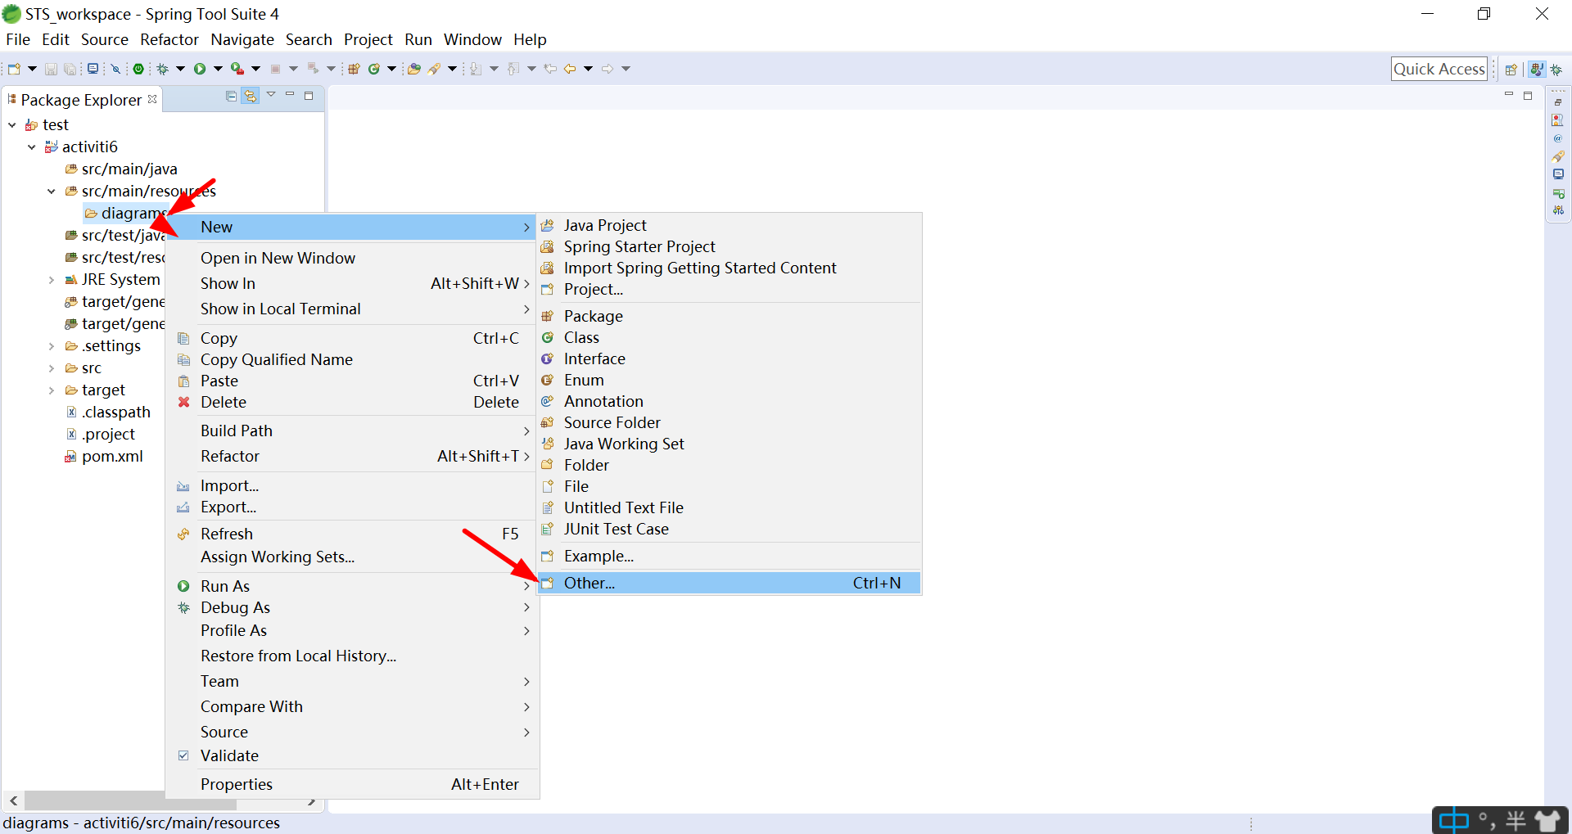The height and width of the screenshot is (834, 1572).
Task: Click the Debug bug icon in toolbar
Action: coord(162,69)
